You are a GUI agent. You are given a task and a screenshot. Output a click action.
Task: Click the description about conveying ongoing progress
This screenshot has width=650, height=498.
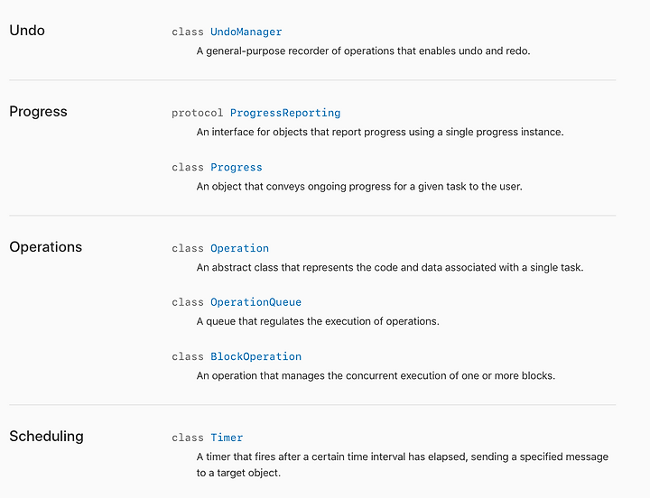(x=359, y=187)
